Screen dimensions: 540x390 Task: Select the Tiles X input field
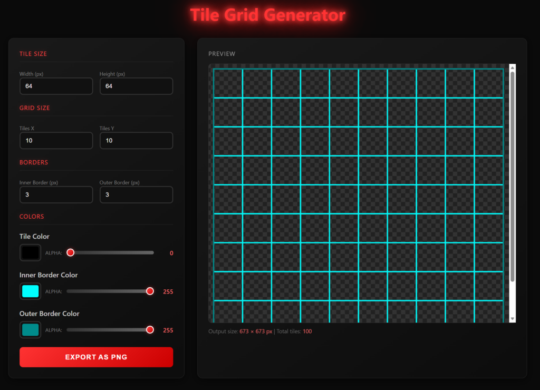(56, 141)
